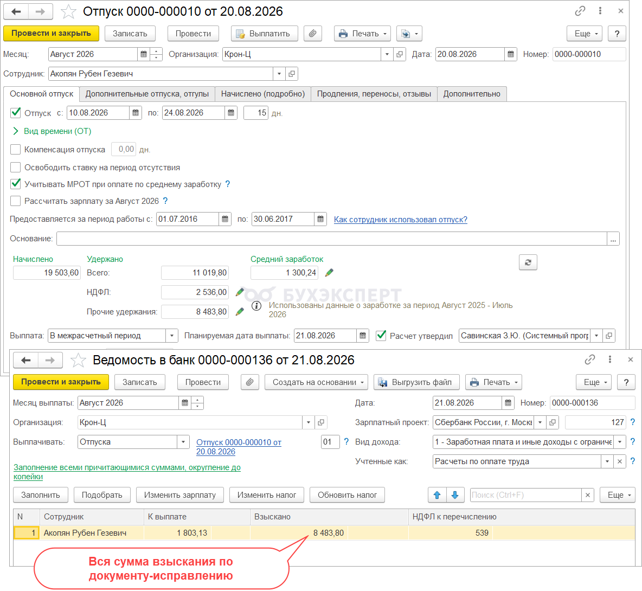Viewport: 642px width, 591px height.
Task: Open the calendar for the work period start 01.07.2016
Action: (225, 219)
